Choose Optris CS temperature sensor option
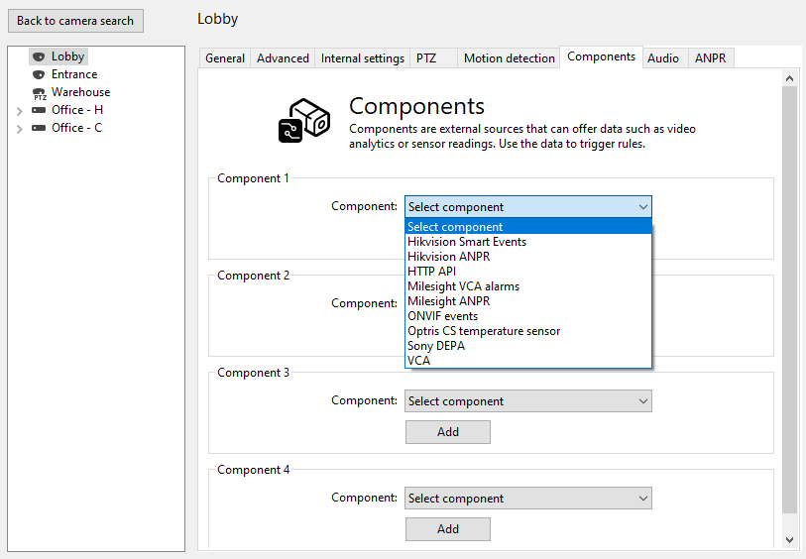Image resolution: width=806 pixels, height=559 pixels. pos(527,331)
